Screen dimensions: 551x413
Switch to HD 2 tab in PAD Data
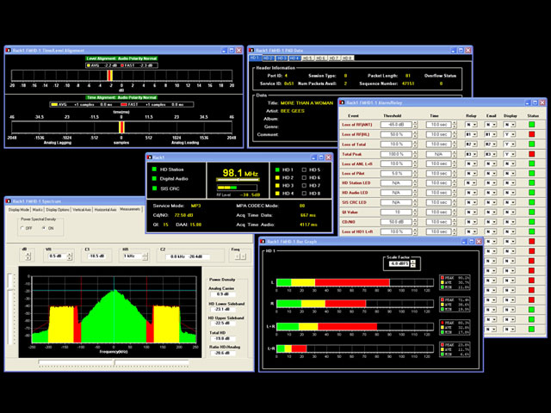(x=268, y=58)
